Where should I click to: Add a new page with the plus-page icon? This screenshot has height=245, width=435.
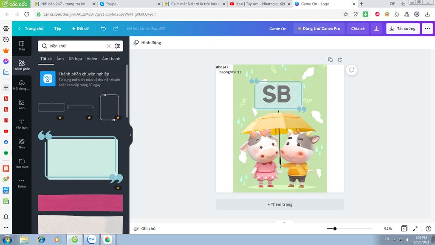pyautogui.click(x=340, y=60)
